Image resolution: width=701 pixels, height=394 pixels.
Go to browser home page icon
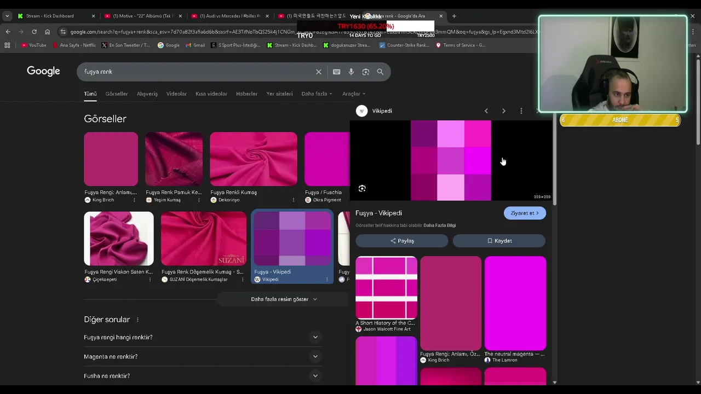pos(47,32)
